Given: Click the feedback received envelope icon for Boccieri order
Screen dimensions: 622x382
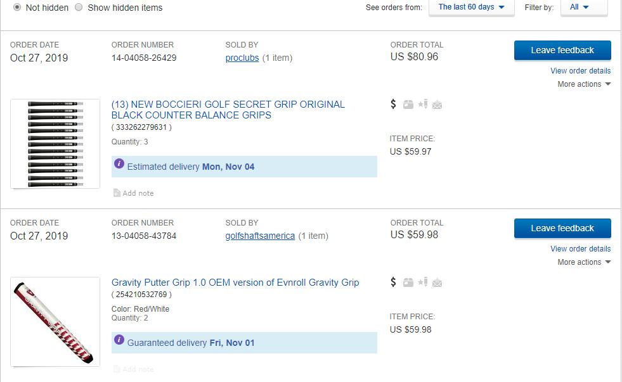Looking at the screenshot, I should 437,105.
